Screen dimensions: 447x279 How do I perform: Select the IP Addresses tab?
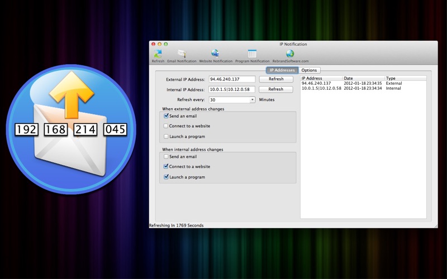[282, 70]
